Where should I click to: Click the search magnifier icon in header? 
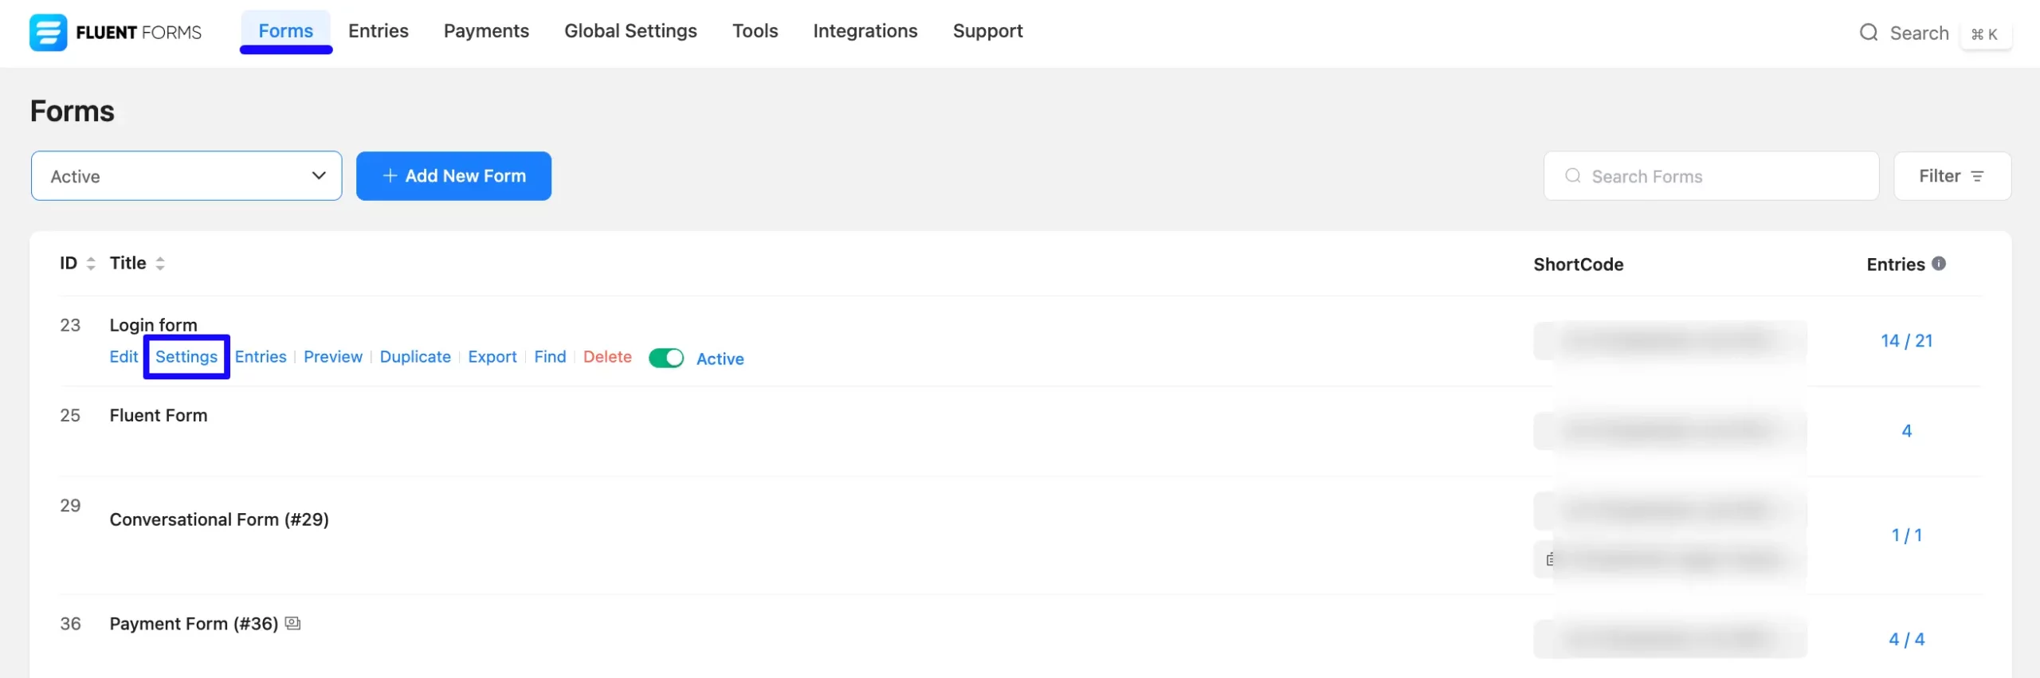tap(1869, 33)
